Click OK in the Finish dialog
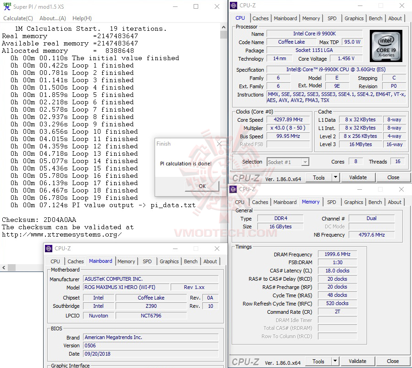Image resolution: width=412 pixels, height=368 pixels. (201, 186)
